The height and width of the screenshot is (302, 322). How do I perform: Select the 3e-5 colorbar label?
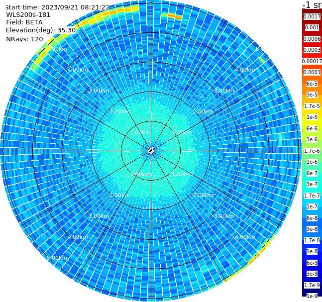coord(312,95)
